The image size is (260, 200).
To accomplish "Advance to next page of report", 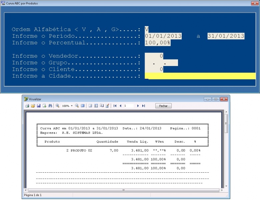I will 138,106.
